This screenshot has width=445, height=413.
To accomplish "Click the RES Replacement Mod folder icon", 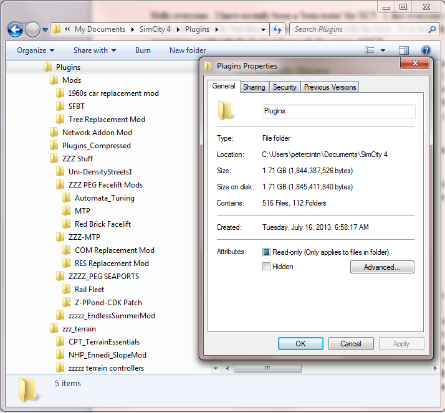I will [x=67, y=263].
